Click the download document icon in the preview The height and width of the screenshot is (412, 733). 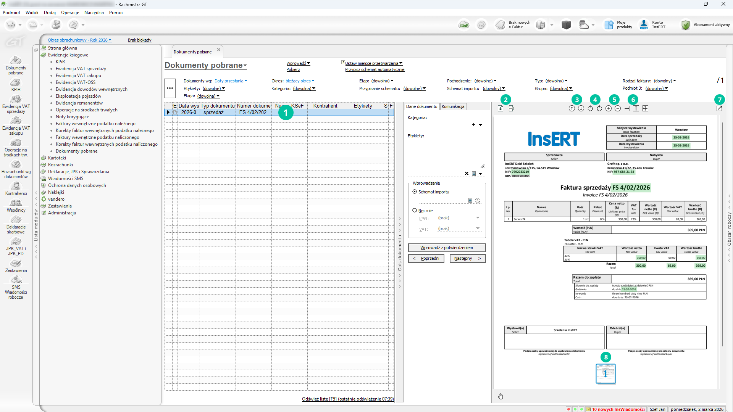point(501,109)
